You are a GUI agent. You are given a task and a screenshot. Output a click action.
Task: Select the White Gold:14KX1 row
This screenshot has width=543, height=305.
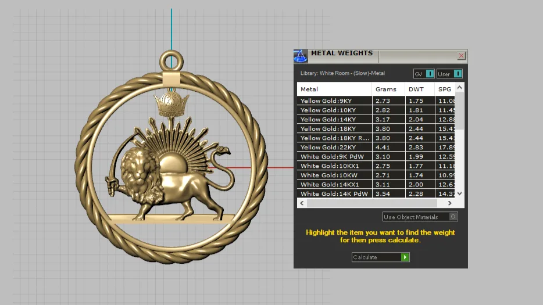point(376,185)
